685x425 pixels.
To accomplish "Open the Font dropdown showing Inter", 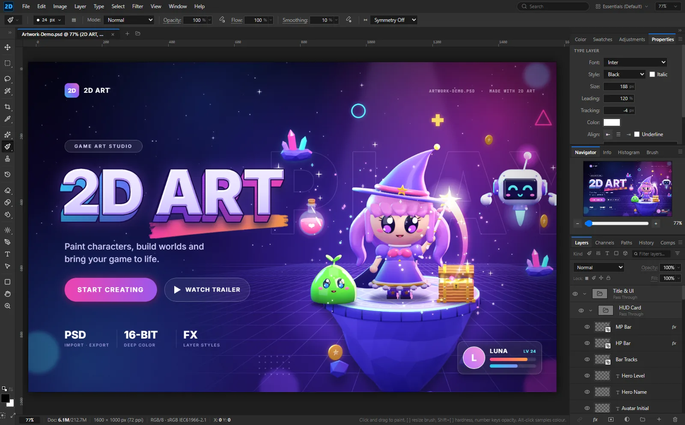I will coord(635,62).
